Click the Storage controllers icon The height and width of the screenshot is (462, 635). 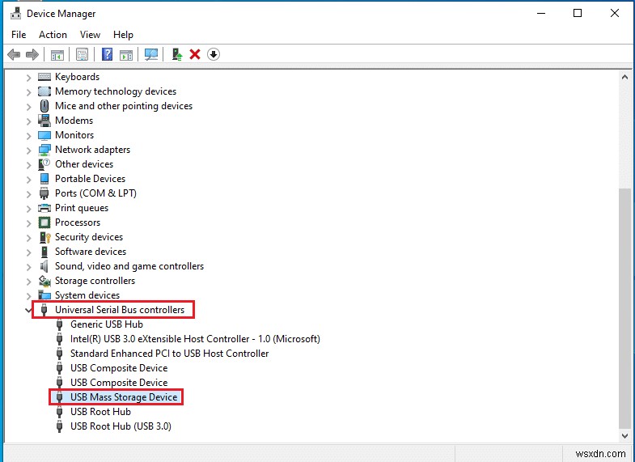(44, 281)
